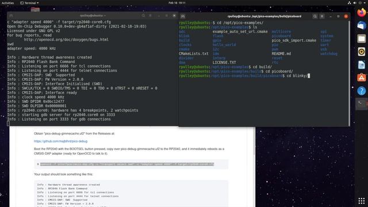The image size is (368, 207).
Task: Click the browser page scrollbar
Action: coord(255,141)
